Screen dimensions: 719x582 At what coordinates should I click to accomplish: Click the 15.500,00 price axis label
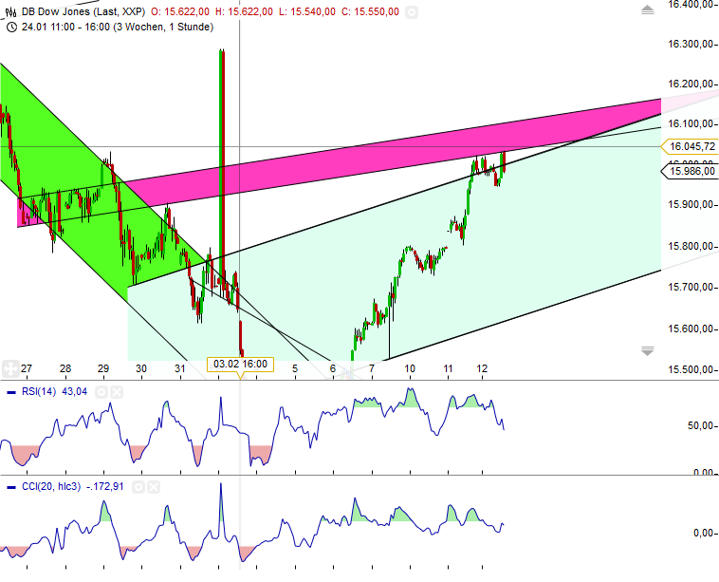coord(691,370)
